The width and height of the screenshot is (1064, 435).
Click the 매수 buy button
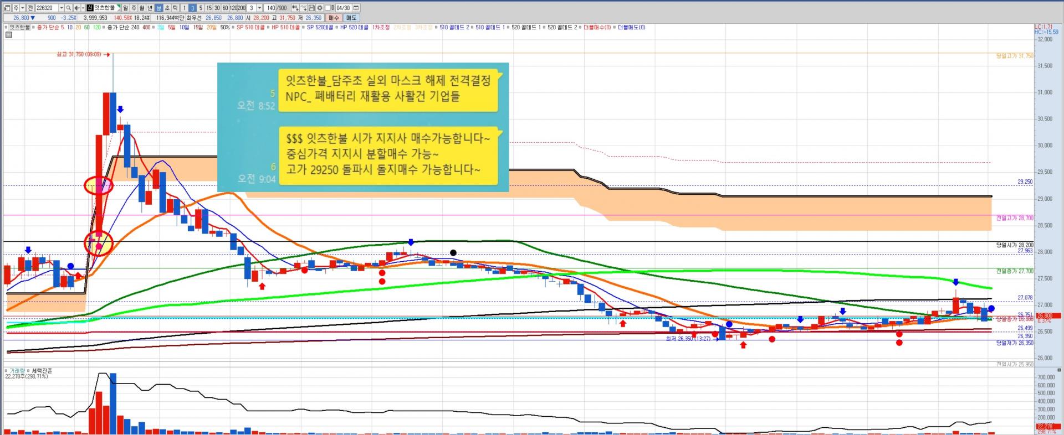coord(334,18)
